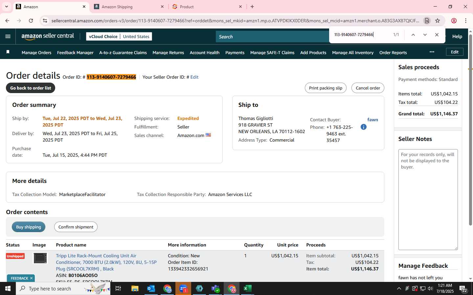Screen dimensions: 473x295
Task: Open Account Health menu item
Action: [x=205, y=52]
